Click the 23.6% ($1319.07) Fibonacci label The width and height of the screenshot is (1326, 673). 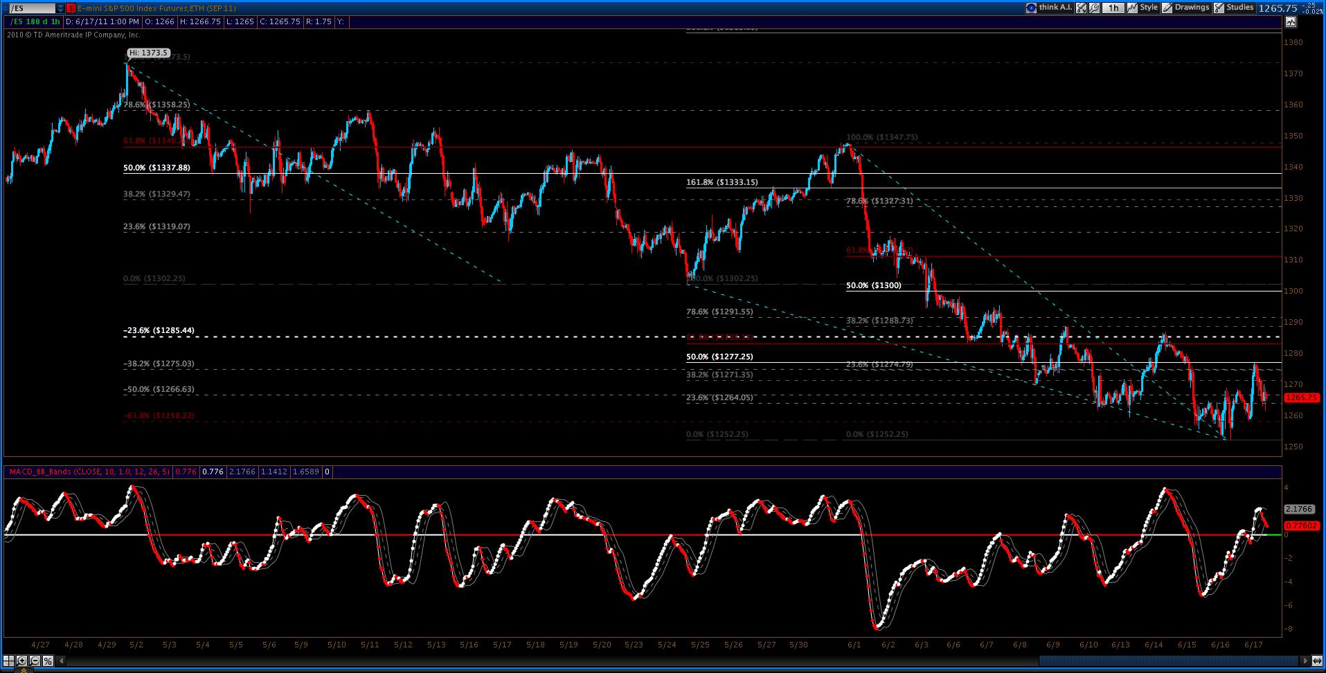(156, 226)
